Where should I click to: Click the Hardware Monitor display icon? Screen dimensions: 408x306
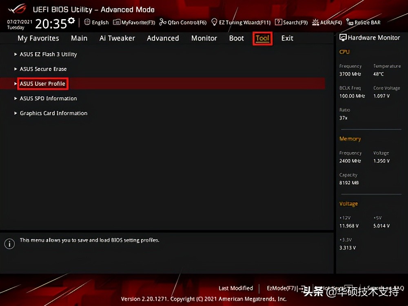[x=343, y=38]
